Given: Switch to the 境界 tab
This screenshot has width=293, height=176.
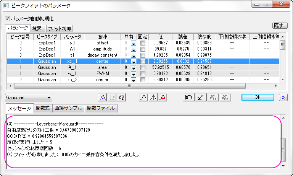Looking at the screenshot, I should (38, 28).
